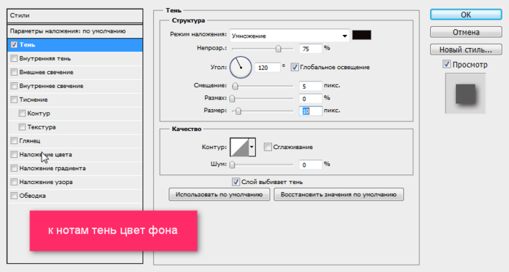Expand the contour dropdown arrow
This screenshot has height=272, width=509.
coord(252,147)
